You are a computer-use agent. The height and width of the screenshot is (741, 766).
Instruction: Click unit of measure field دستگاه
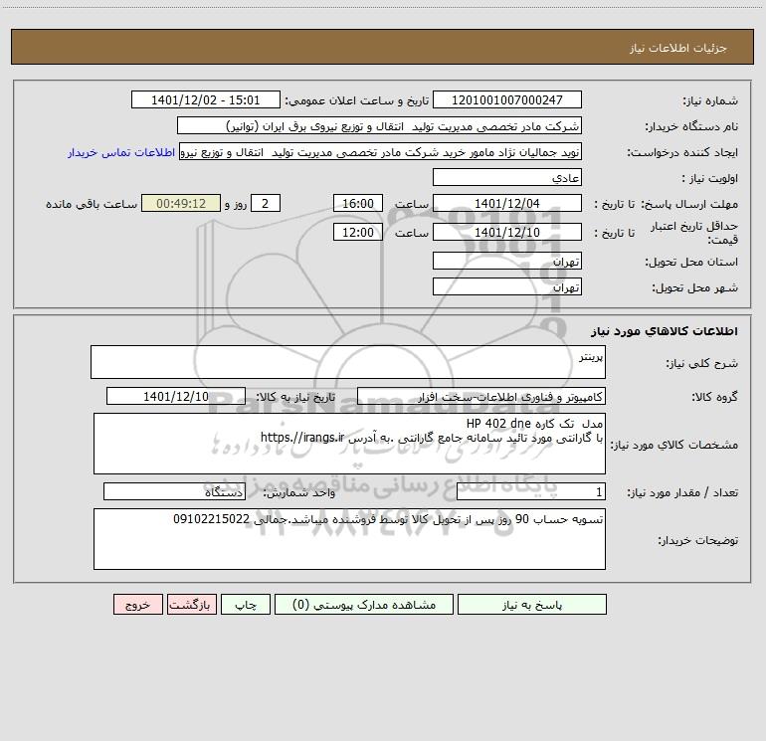pyautogui.click(x=174, y=491)
